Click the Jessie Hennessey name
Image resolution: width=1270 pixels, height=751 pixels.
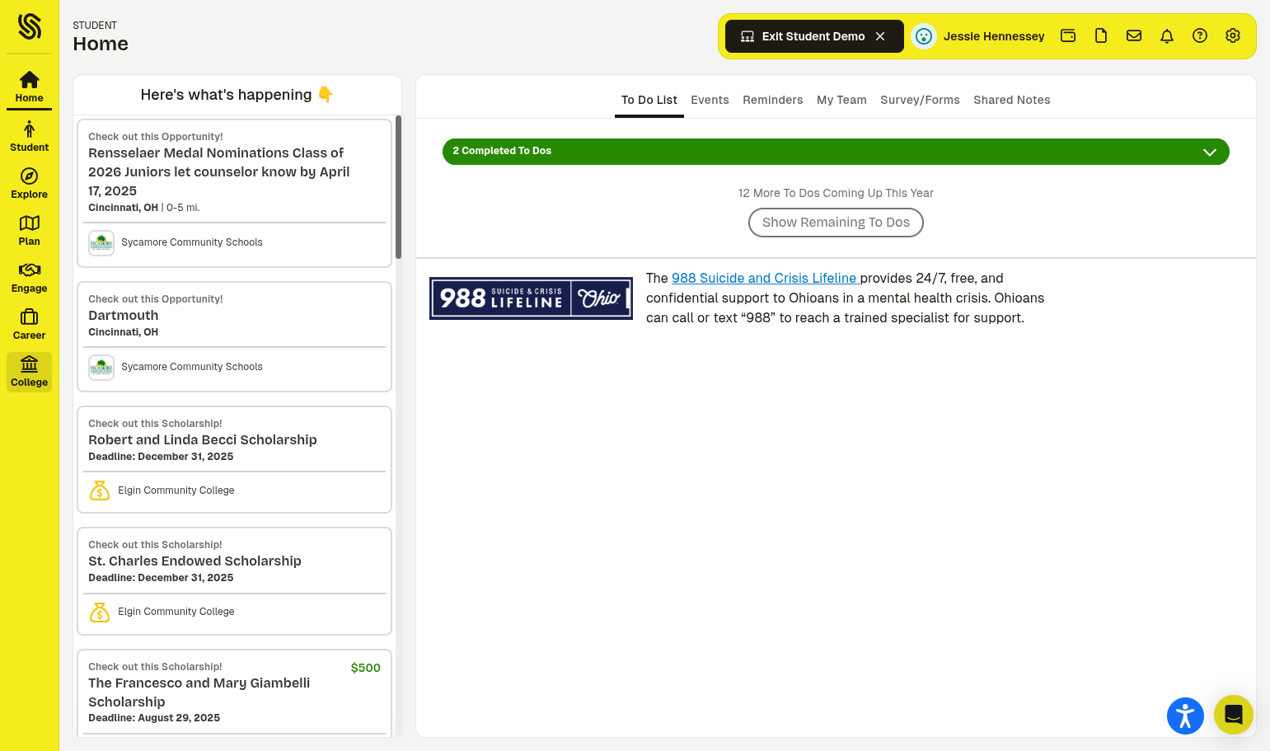(994, 36)
